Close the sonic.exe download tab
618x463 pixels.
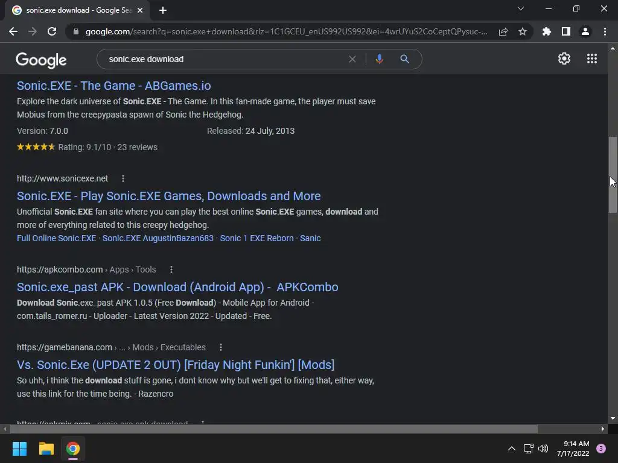(140, 10)
